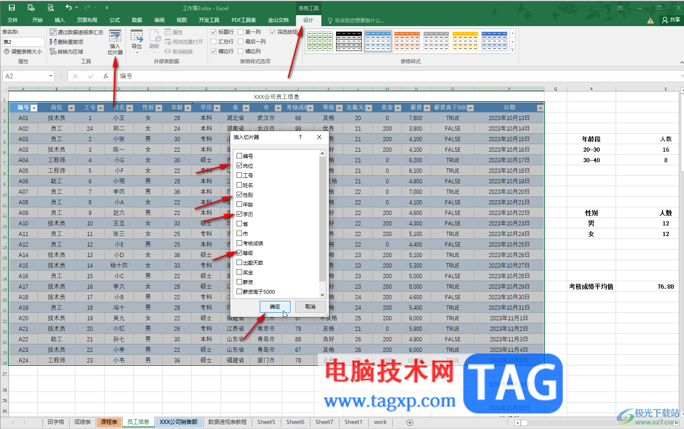Click the Properties item in external data
The image size is (684, 429).
[x=174, y=32]
